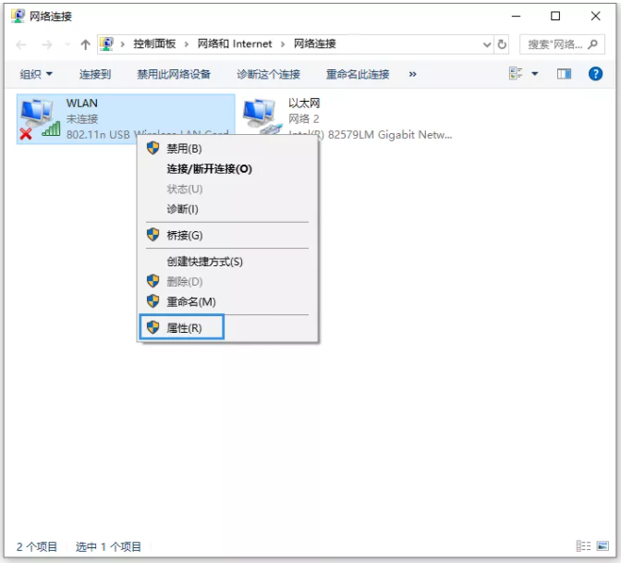This screenshot has height=563, width=621.
Task: Choose 重命名(M) in context menu
Action: point(190,301)
